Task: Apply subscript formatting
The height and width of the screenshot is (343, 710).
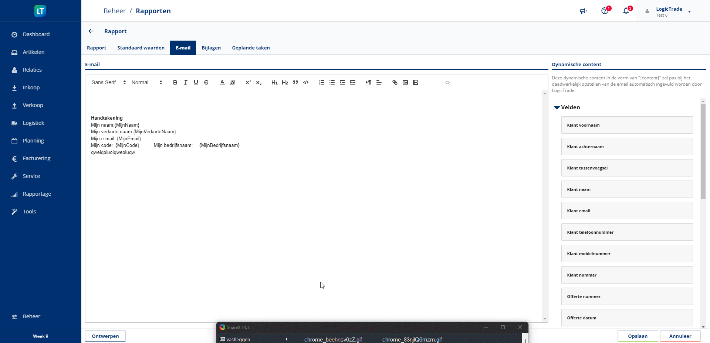Action: click(258, 82)
